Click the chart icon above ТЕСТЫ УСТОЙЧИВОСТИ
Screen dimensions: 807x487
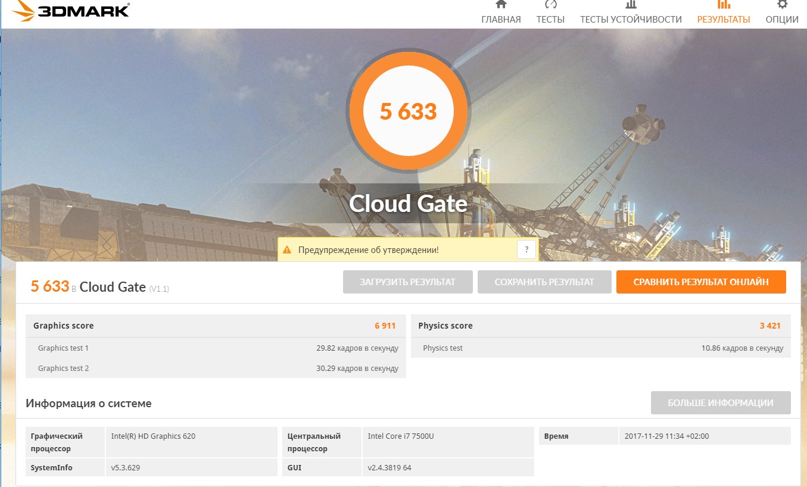(x=631, y=4)
